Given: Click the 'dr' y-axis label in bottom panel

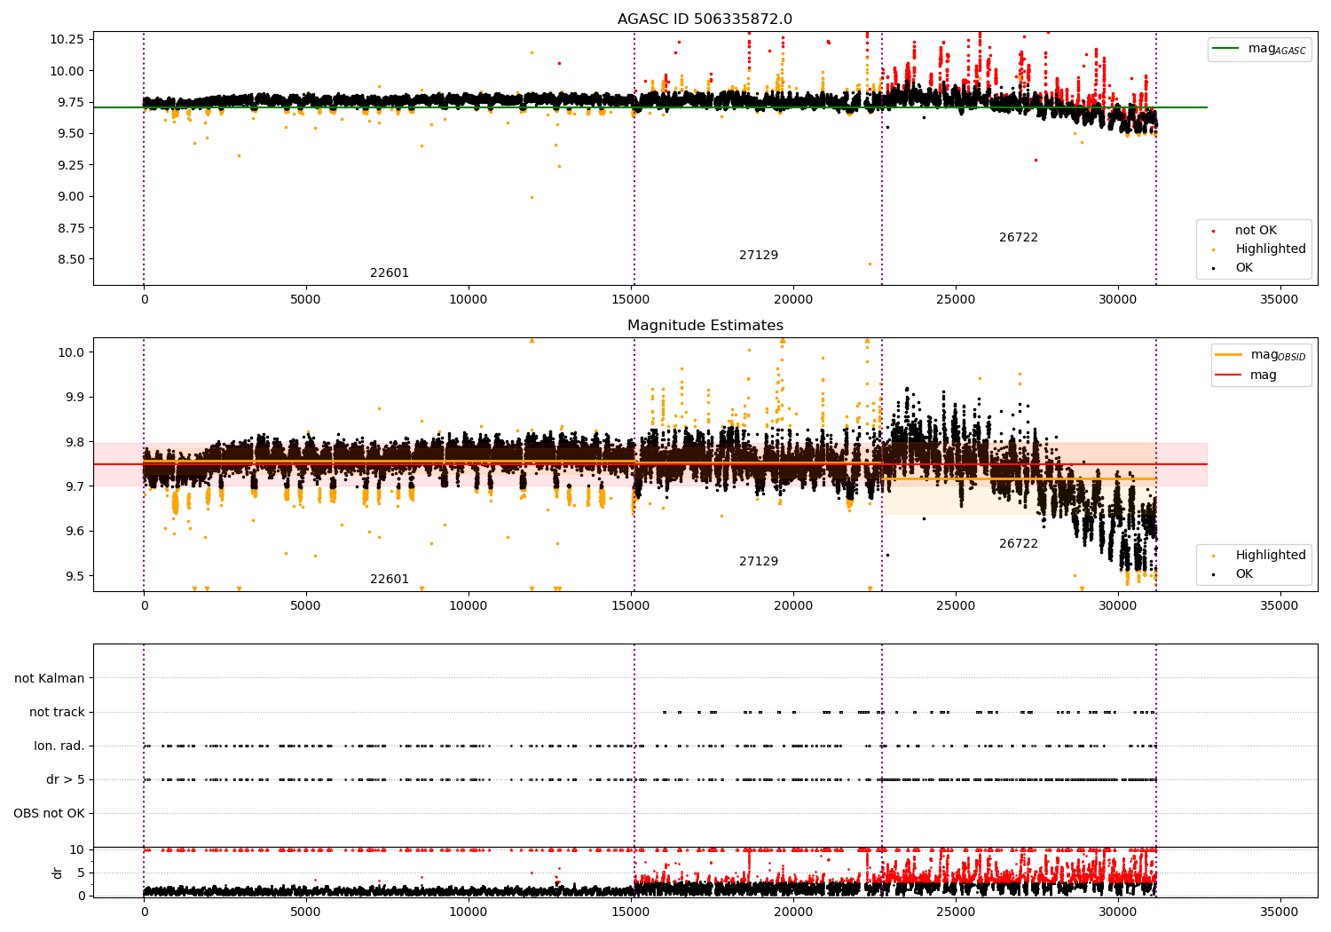Looking at the screenshot, I should pyautogui.click(x=58, y=873).
